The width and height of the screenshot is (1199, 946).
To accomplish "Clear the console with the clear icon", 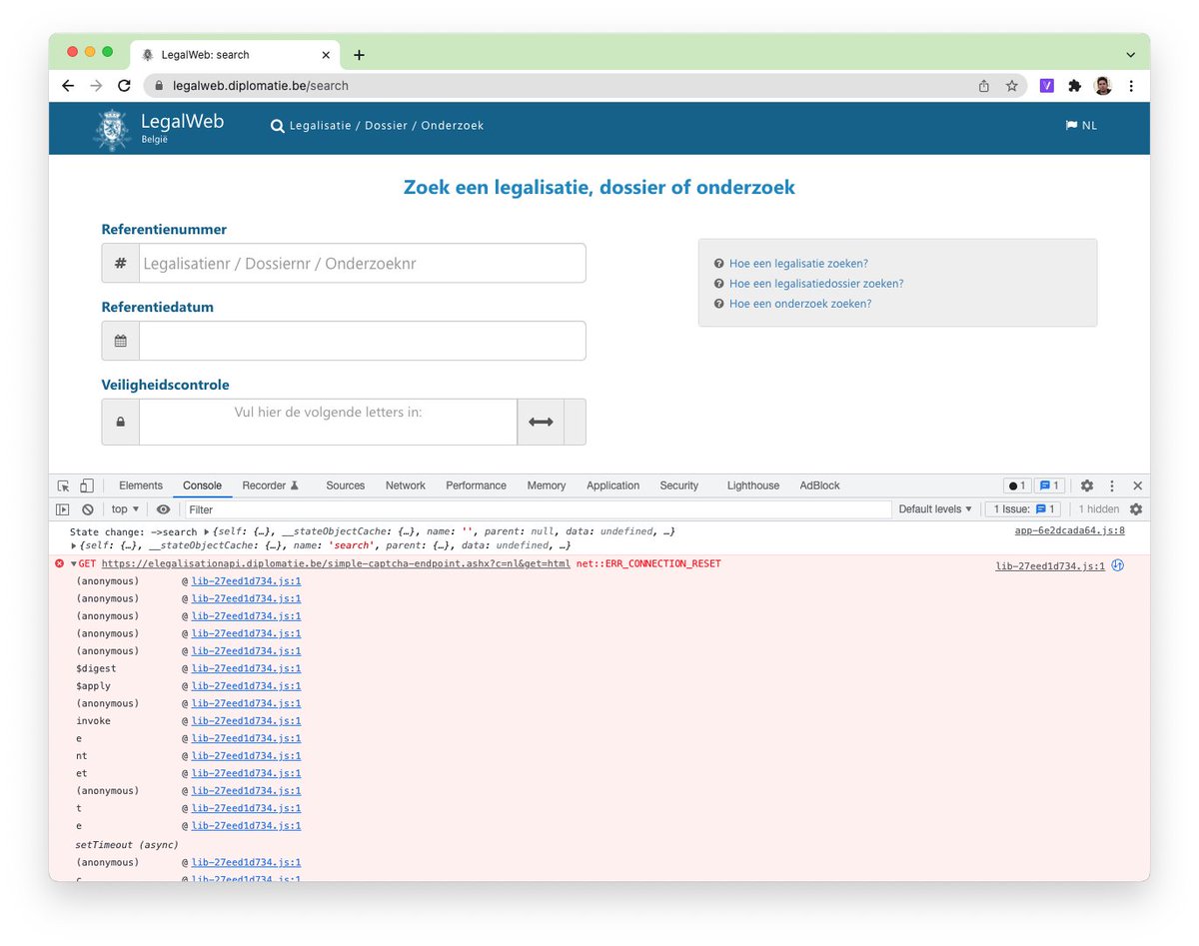I will pyautogui.click(x=87, y=509).
